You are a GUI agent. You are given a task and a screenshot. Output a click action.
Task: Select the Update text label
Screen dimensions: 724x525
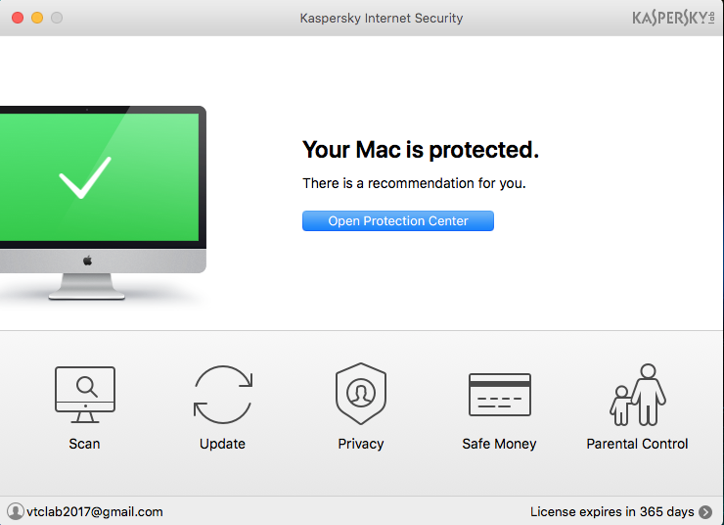tap(222, 444)
